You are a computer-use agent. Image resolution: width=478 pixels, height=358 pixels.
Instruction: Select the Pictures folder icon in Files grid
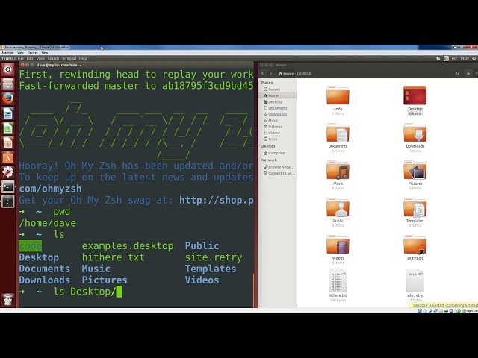415,170
